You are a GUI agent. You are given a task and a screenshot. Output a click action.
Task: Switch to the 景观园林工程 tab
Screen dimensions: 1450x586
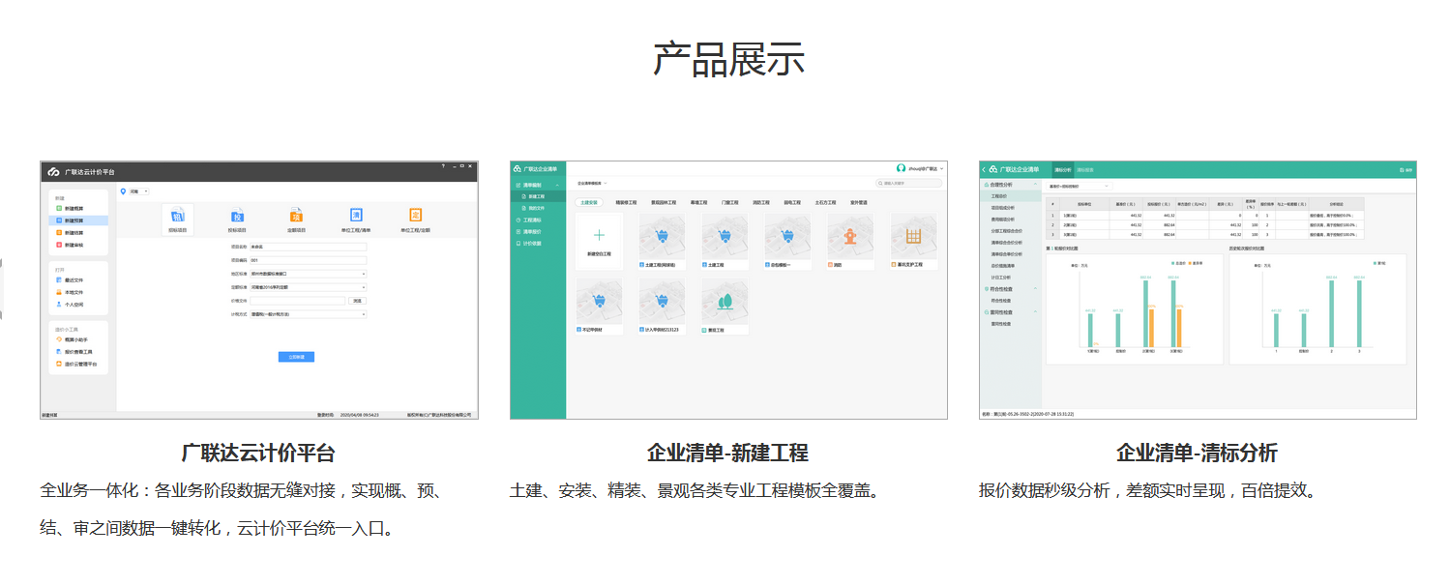point(665,203)
